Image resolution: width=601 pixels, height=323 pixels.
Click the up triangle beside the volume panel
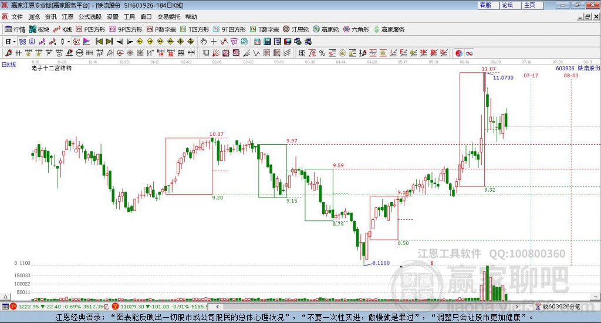tap(5, 297)
